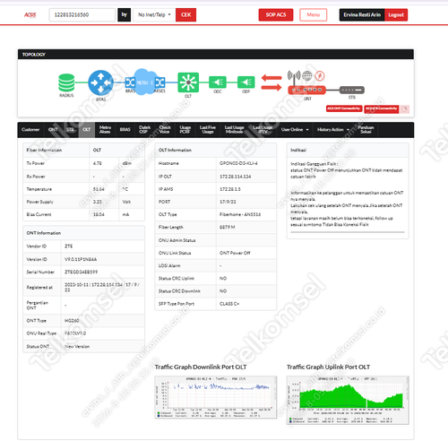
Task: Click the small icon beside ACS STB Connectivity
Action: (405, 109)
